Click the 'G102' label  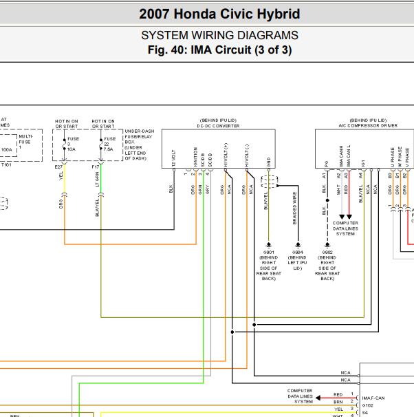367,405
